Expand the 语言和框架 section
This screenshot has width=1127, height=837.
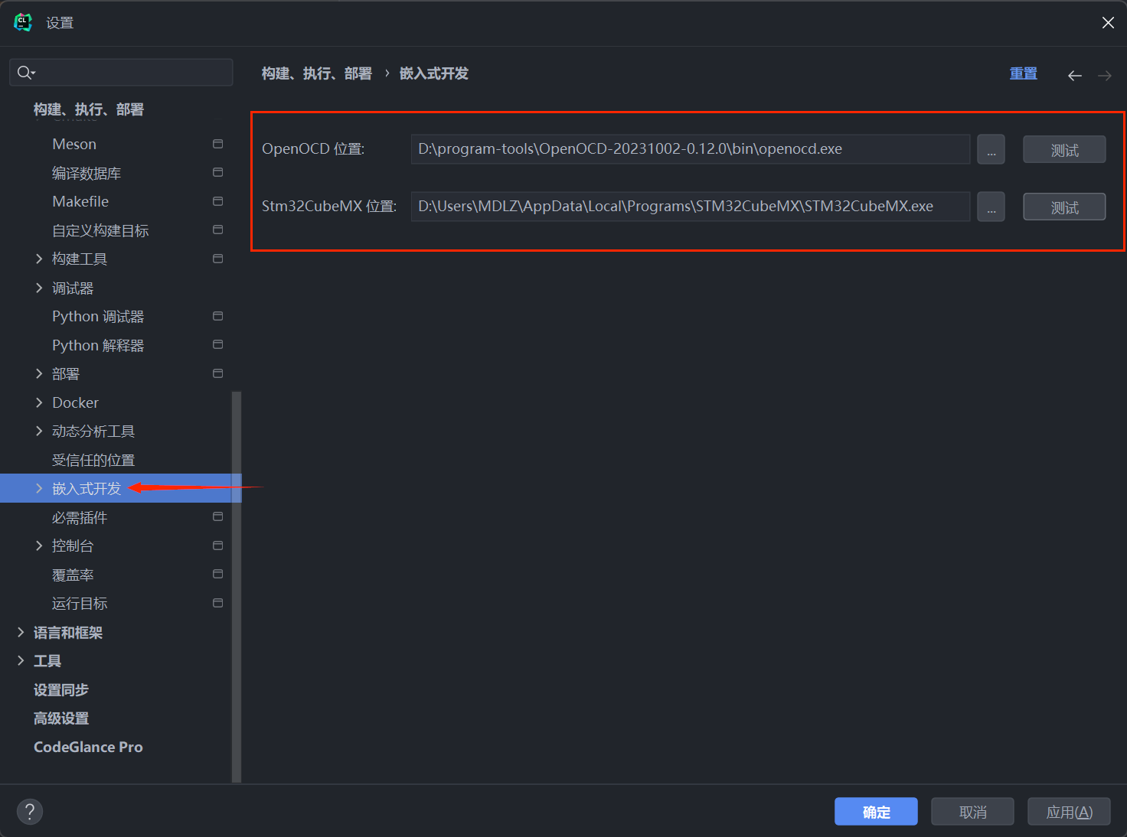pos(21,632)
